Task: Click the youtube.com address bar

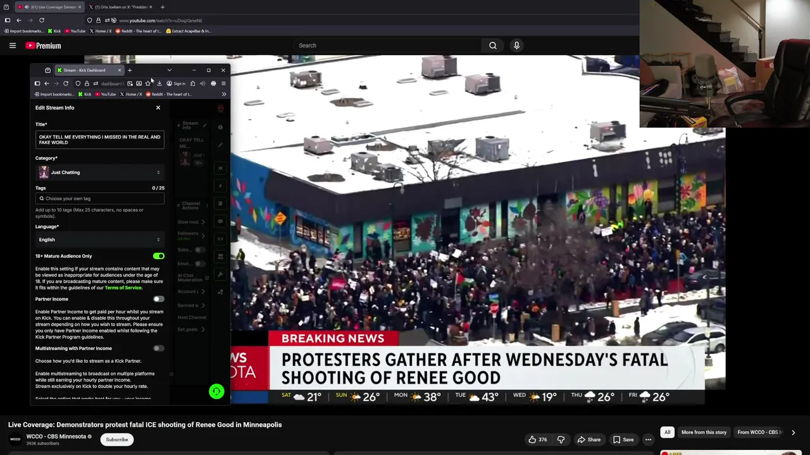Action: coord(160,20)
